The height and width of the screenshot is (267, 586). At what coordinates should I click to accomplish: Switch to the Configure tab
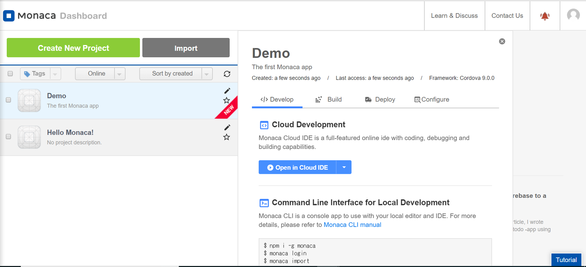[x=432, y=100]
